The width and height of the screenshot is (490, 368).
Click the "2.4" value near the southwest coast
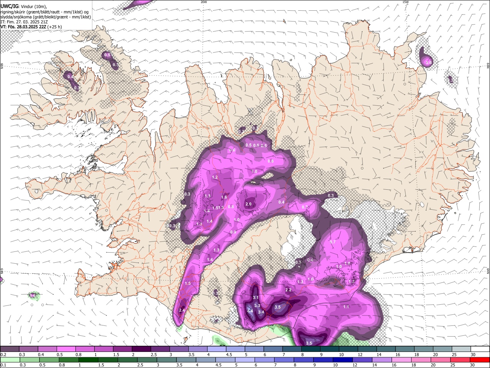(x=182, y=310)
